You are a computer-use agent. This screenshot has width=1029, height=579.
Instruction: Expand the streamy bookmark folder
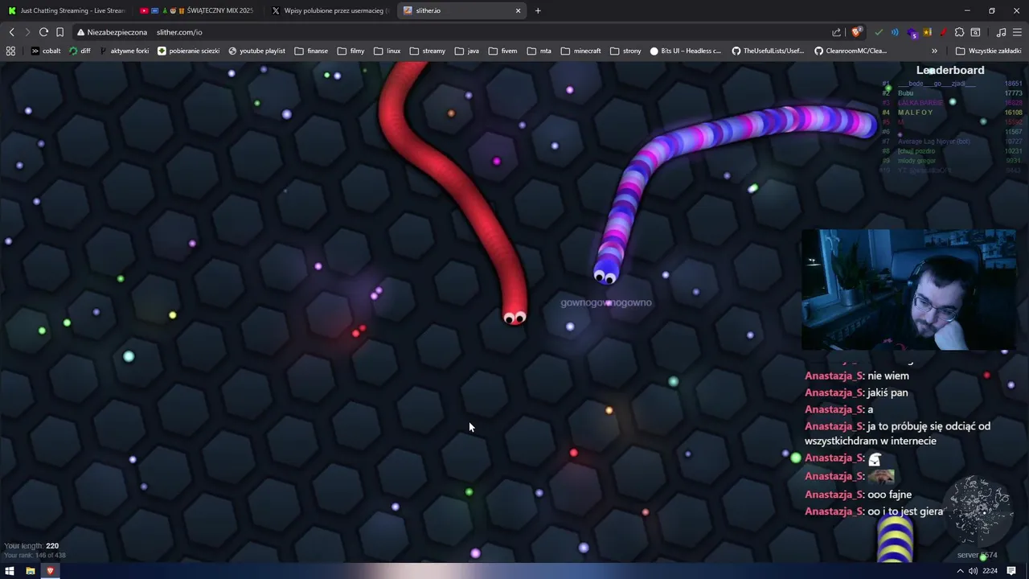click(x=427, y=51)
